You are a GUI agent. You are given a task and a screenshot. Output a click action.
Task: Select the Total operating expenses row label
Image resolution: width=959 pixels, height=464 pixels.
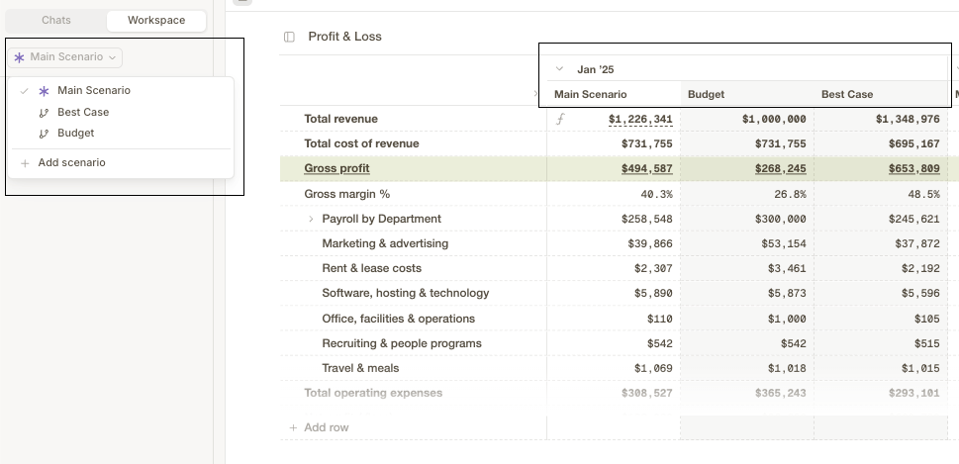(x=373, y=393)
